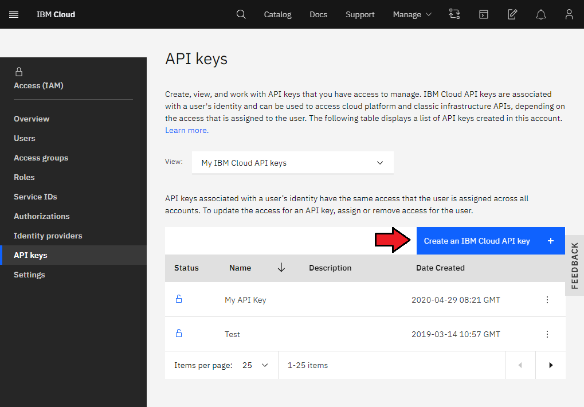
Task: Select Roles in the sidebar
Action: [x=24, y=177]
